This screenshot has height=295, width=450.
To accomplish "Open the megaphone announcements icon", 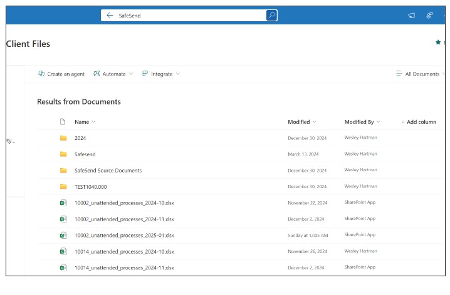I will point(411,16).
